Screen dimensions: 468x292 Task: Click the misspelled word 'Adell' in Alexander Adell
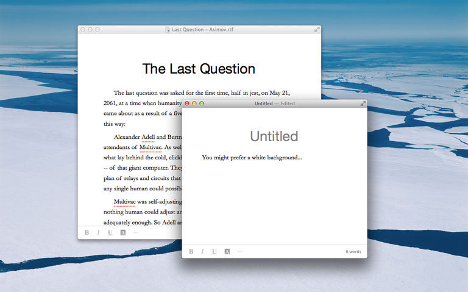point(148,137)
